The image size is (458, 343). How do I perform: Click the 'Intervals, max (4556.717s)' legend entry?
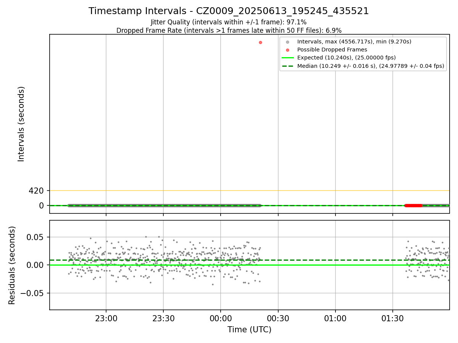(354, 42)
